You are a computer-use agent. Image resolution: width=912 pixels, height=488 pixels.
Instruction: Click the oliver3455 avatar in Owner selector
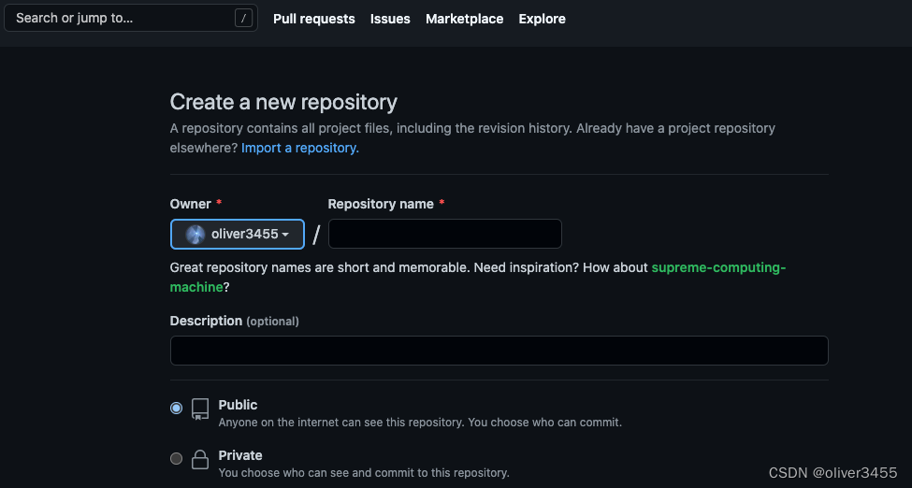pos(195,235)
